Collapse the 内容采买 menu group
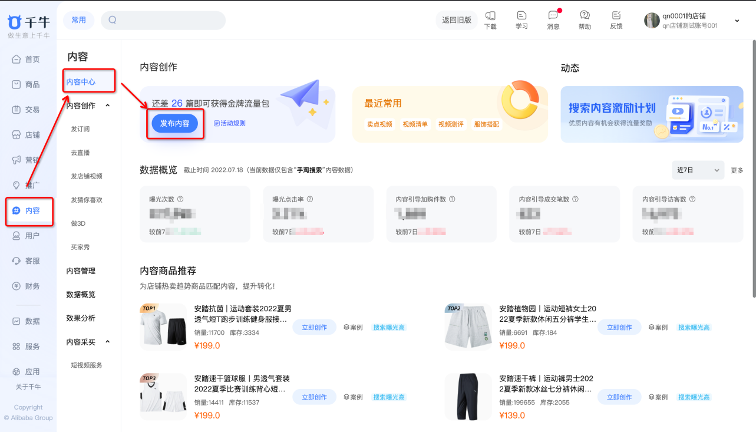The height and width of the screenshot is (432, 756). [107, 342]
